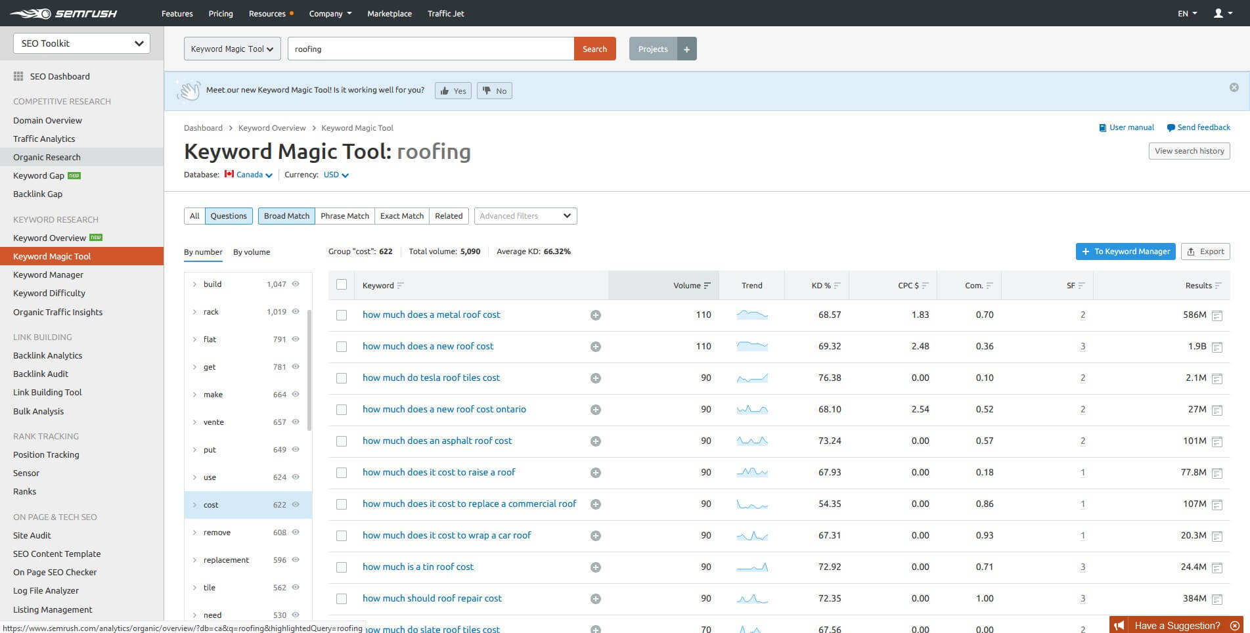Viewport: 1250px width, 633px height.
Task: Check the 'how much does an asphalt roof cost' row
Action: 342,441
